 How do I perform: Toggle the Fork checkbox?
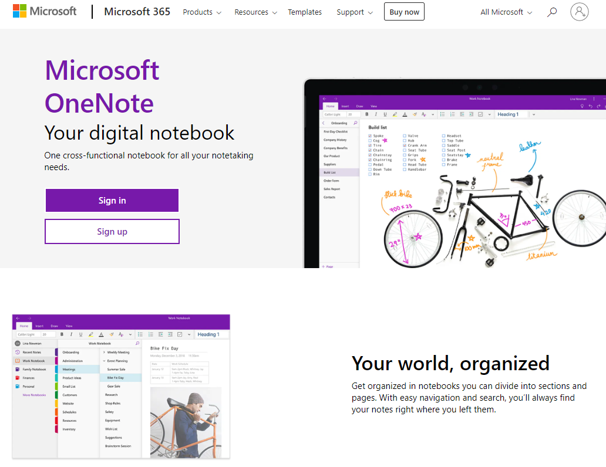click(x=405, y=160)
